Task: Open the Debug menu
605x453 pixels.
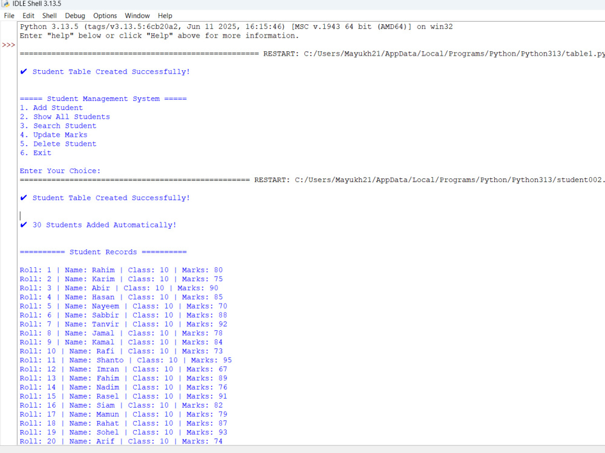Action: 75,16
